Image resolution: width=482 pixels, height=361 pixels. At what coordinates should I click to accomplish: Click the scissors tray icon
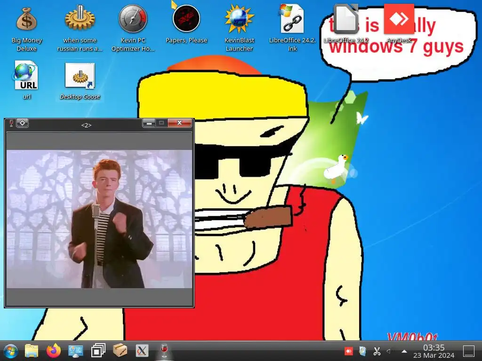(377, 351)
